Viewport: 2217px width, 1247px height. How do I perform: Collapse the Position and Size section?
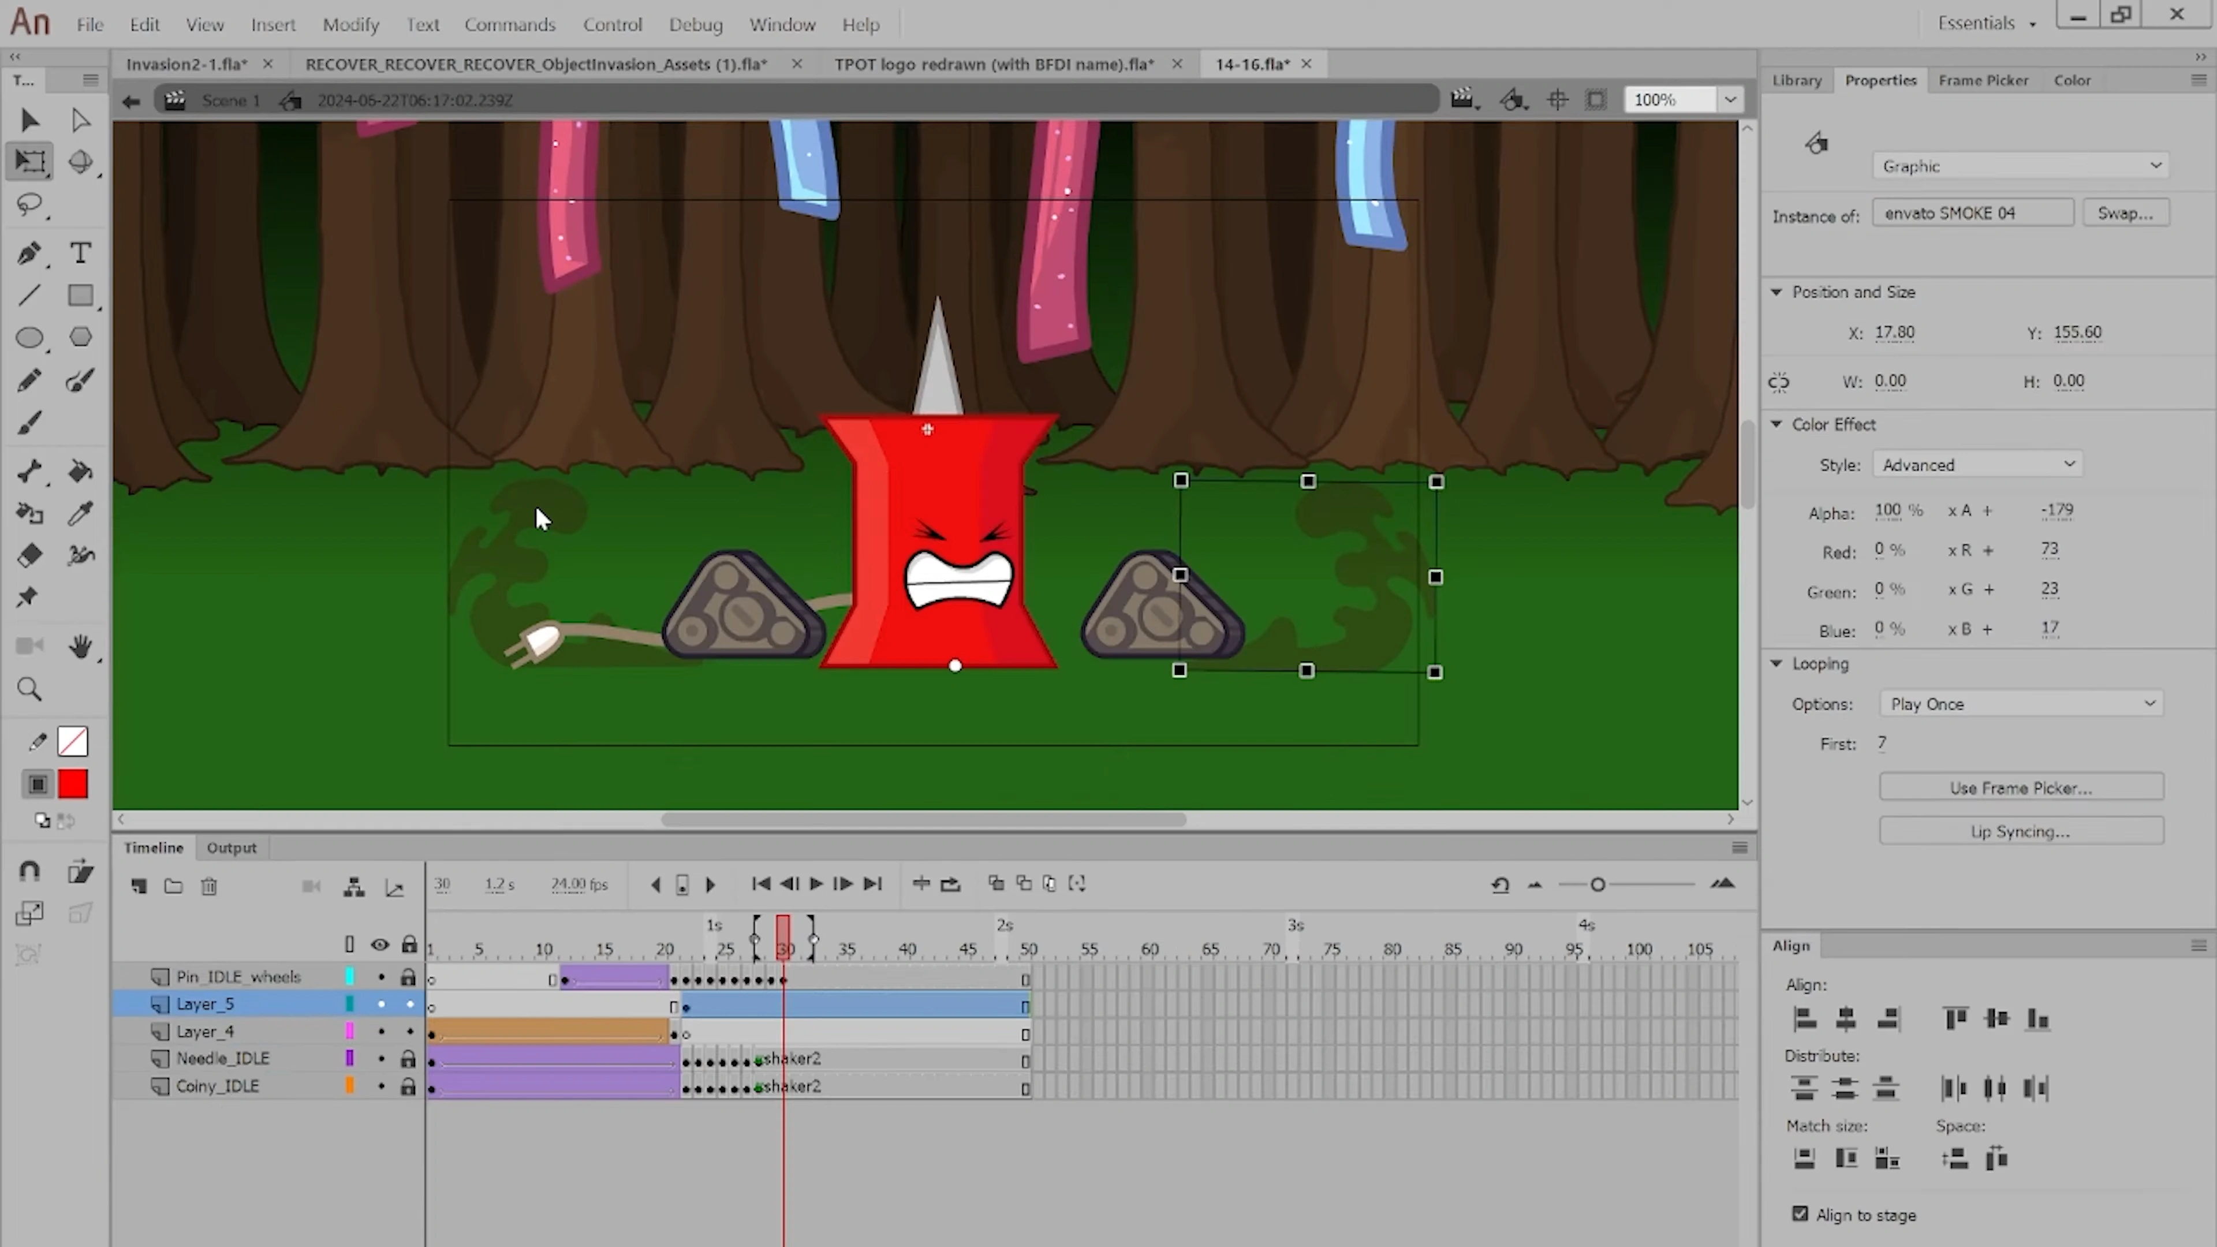pos(1776,293)
